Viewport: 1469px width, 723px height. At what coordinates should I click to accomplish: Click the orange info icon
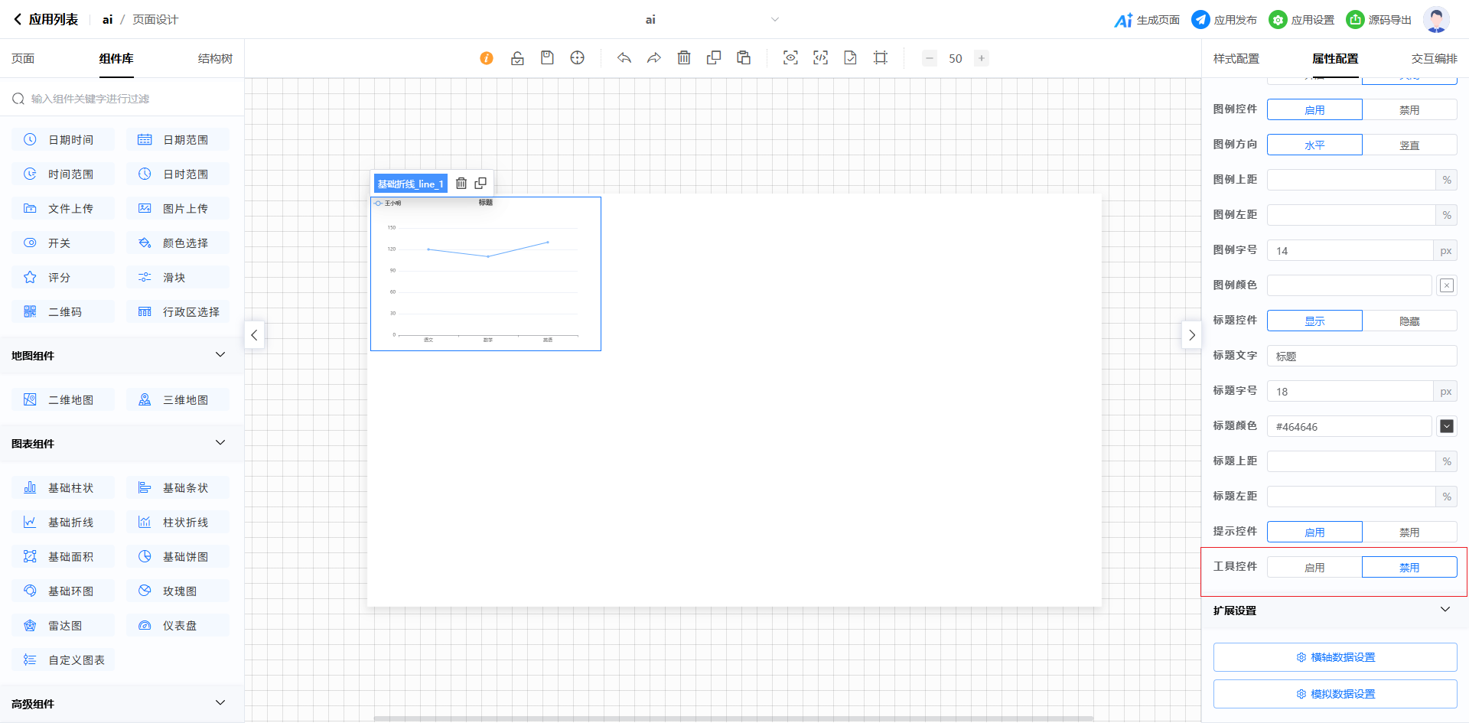point(487,58)
